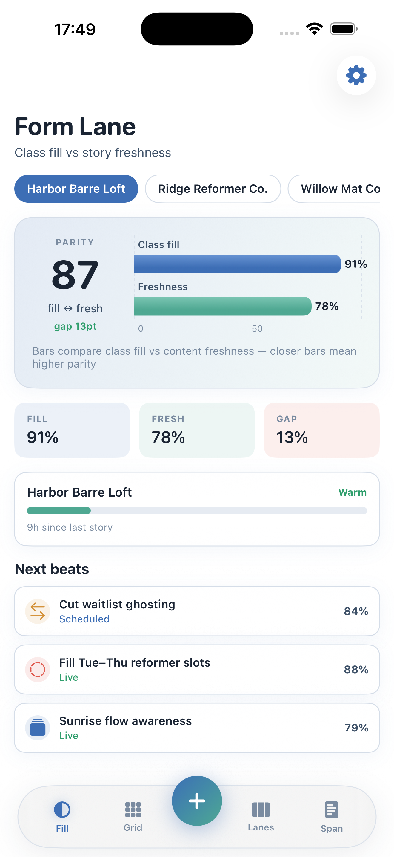
Task: Tap the GAP 13% stat card
Action: tap(321, 430)
